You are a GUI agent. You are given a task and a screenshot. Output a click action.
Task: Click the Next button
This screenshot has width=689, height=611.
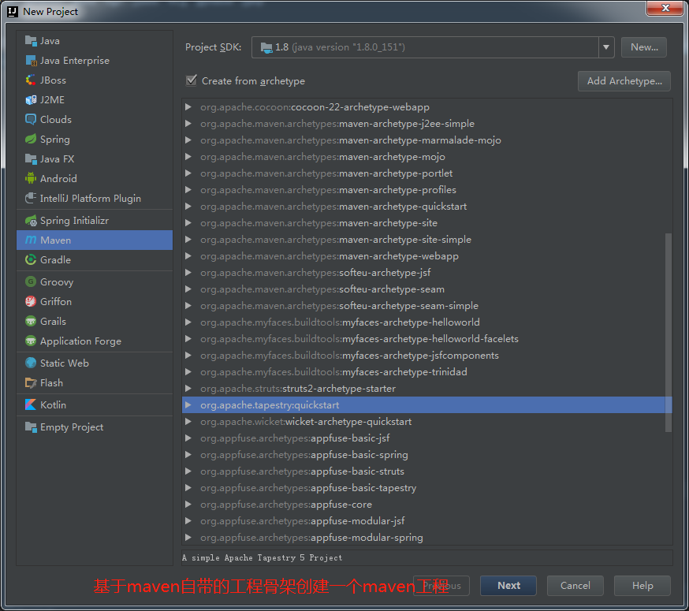pos(508,586)
